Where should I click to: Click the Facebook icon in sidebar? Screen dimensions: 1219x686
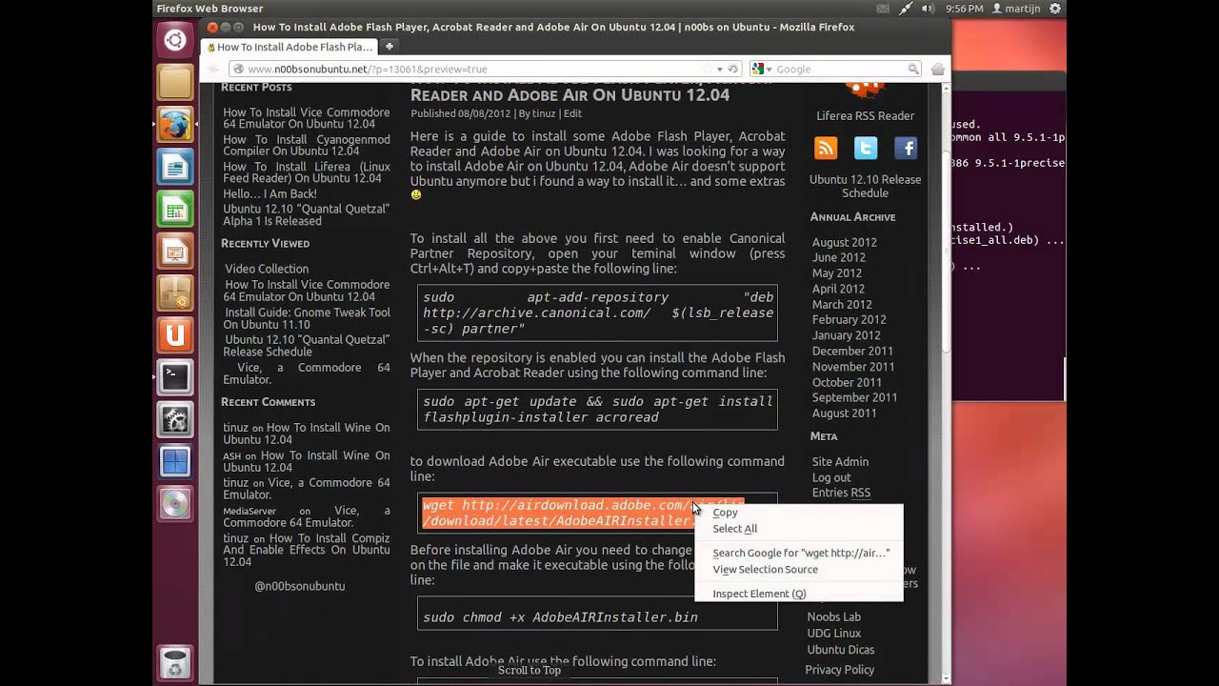pos(906,148)
